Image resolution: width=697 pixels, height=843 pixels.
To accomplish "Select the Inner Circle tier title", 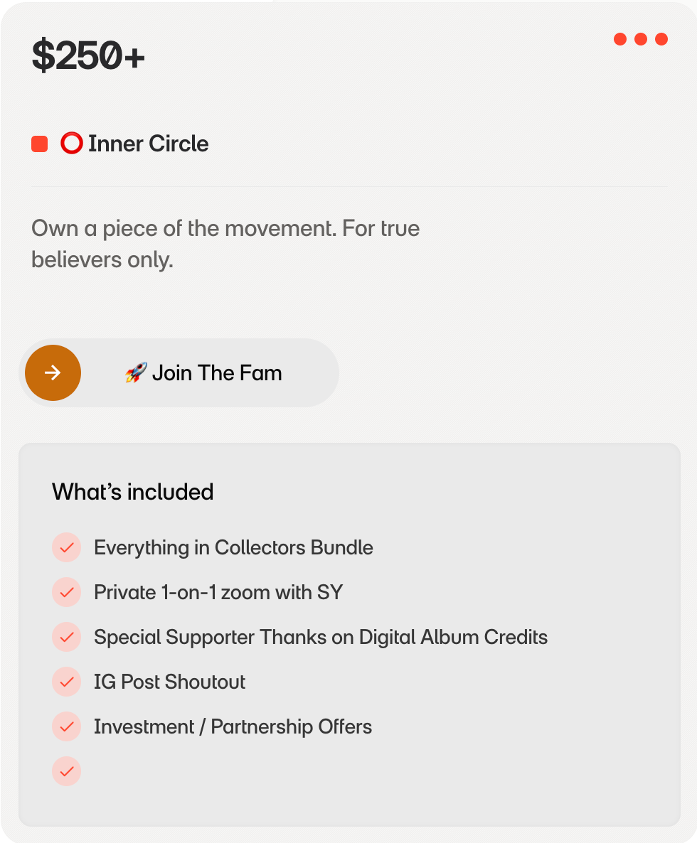I will tap(148, 144).
